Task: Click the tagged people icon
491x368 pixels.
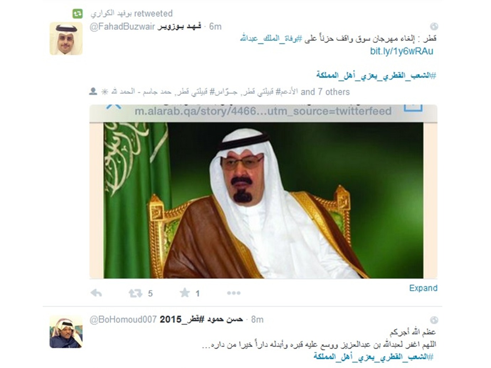Action: tap(93, 91)
